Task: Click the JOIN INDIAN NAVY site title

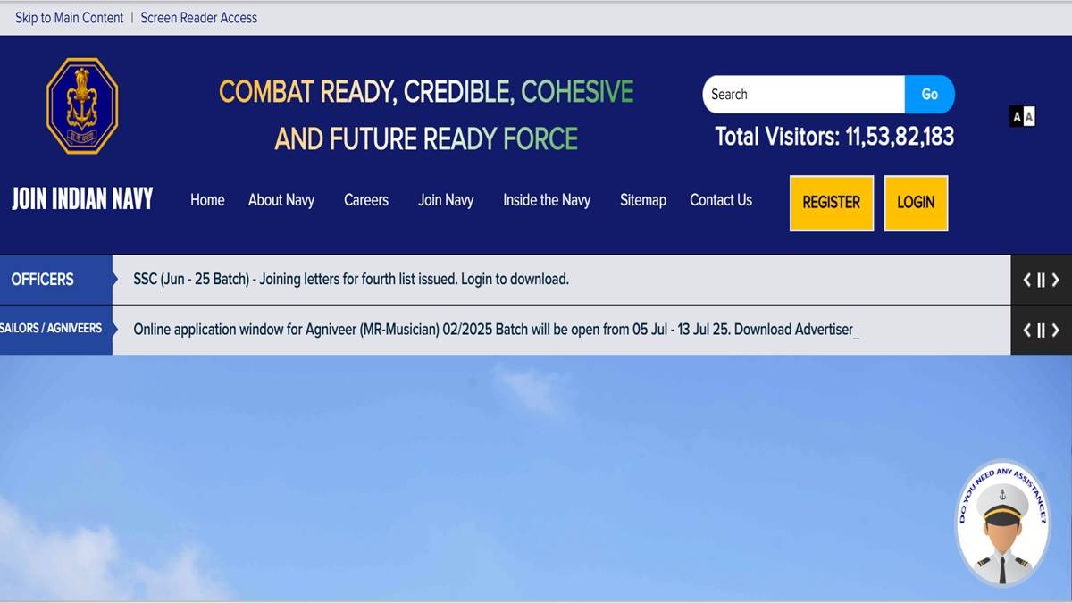Action: click(82, 198)
